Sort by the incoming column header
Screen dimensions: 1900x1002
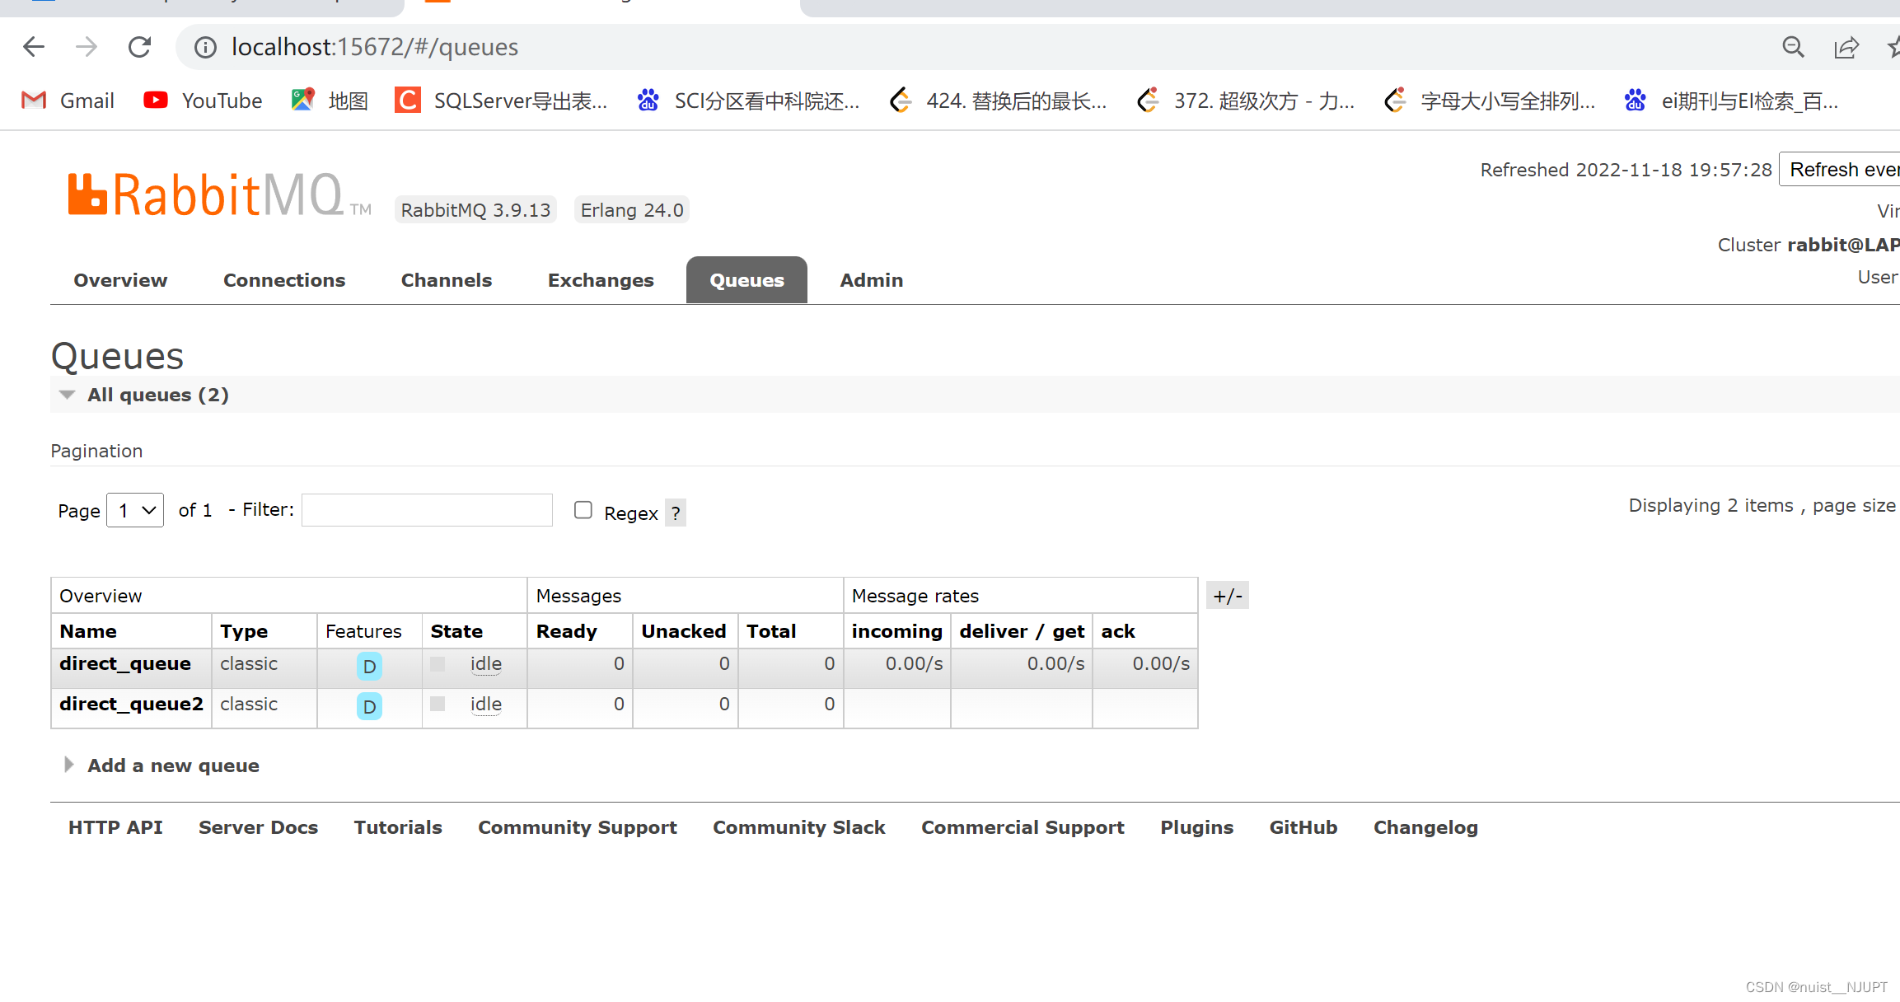[x=897, y=631]
